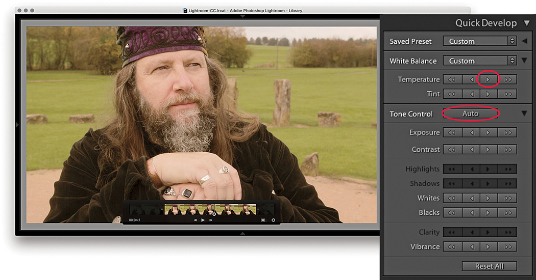Open the Saved Preset dropdown
The image size is (536, 280).
[479, 41]
